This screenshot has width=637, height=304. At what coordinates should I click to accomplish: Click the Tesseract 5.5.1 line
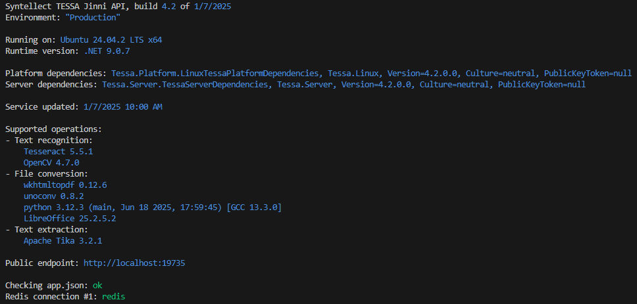click(58, 152)
